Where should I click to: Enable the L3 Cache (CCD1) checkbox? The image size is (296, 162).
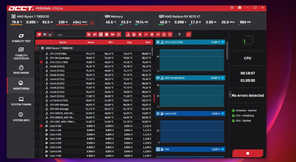pos(41,100)
